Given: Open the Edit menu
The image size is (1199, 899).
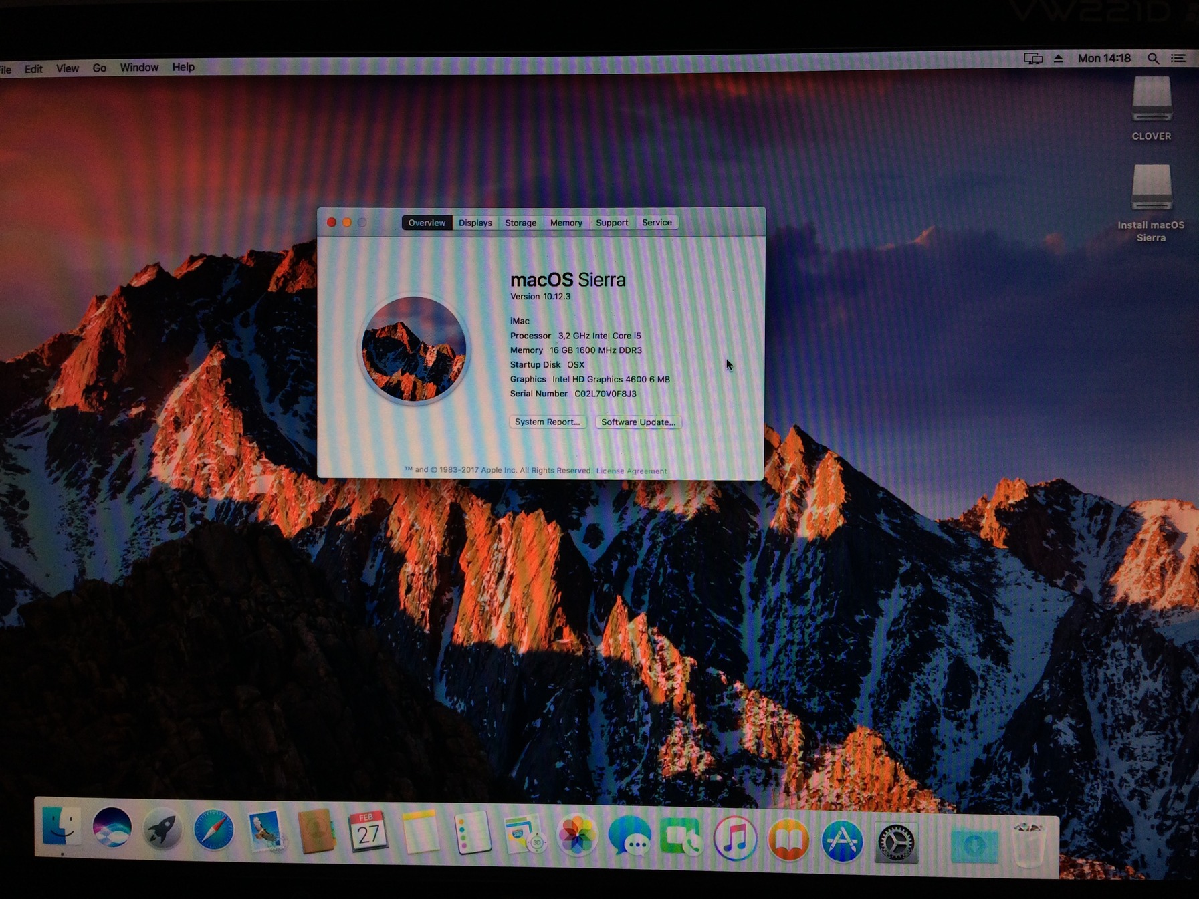Looking at the screenshot, I should tap(33, 69).
